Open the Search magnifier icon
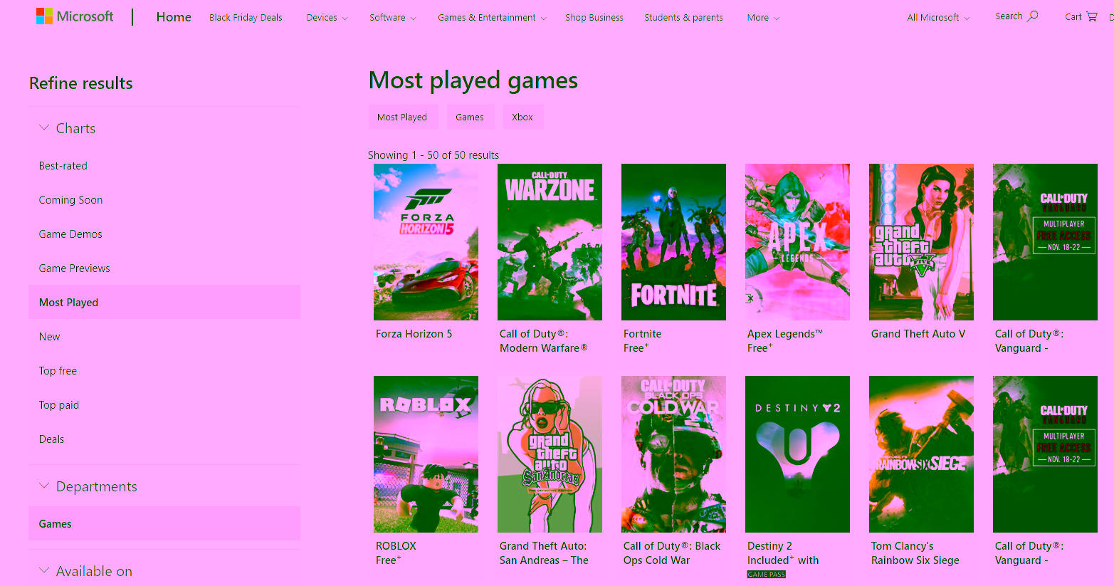The height and width of the screenshot is (586, 1114). click(x=1033, y=16)
